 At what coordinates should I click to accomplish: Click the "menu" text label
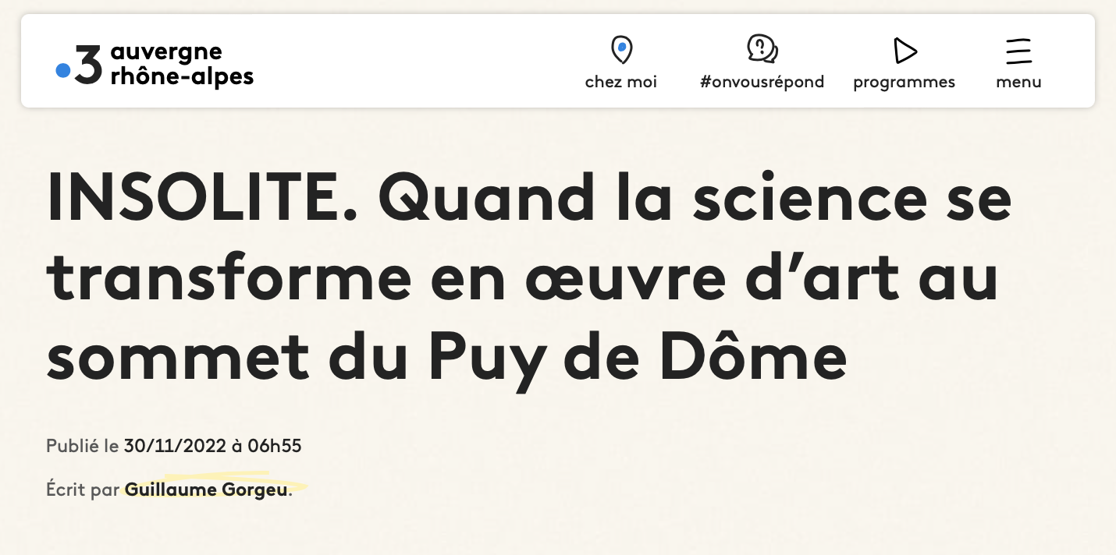click(1018, 82)
